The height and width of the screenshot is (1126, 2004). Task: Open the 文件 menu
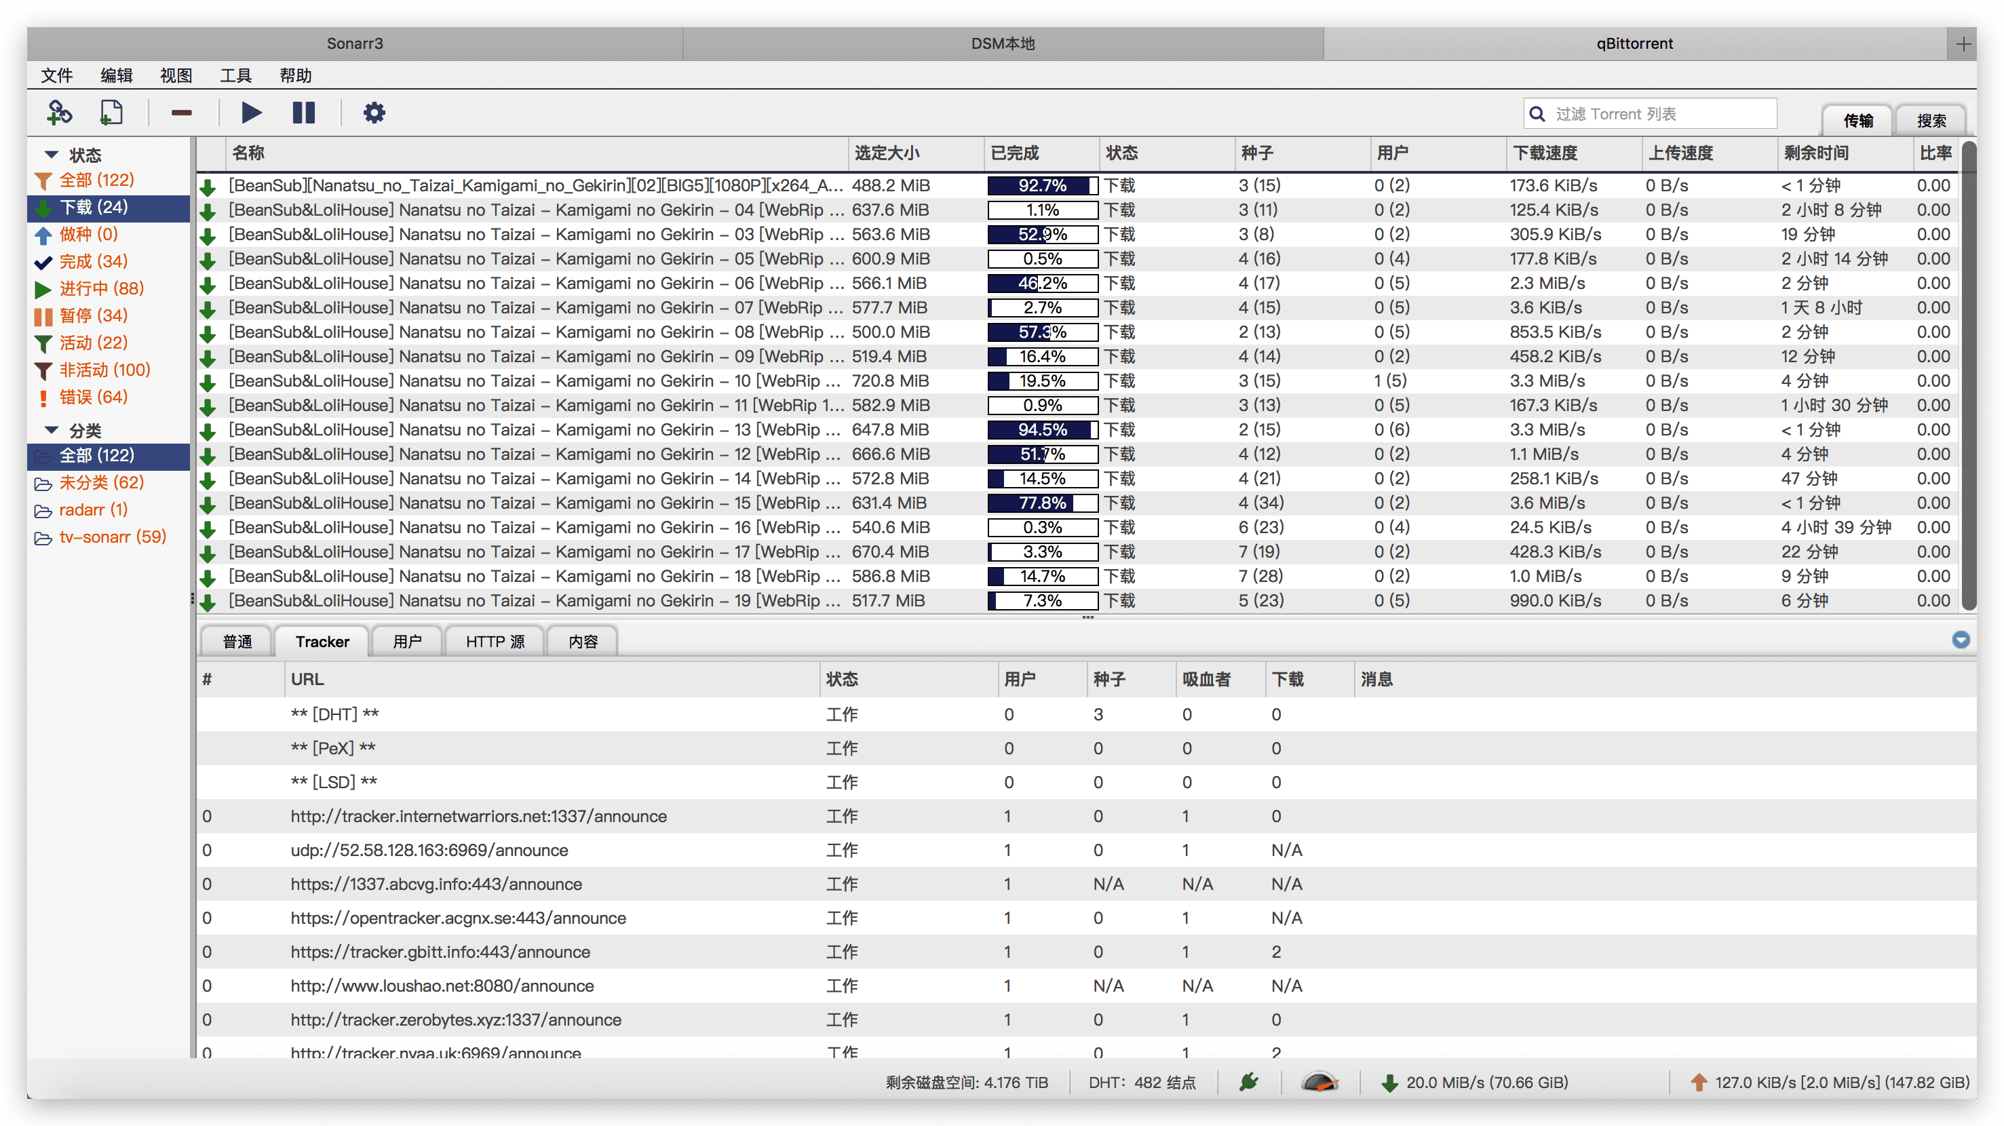(x=57, y=75)
